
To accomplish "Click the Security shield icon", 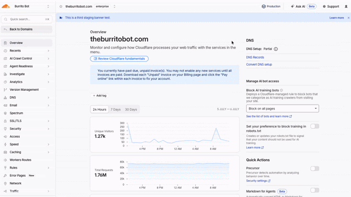I will 5,129.
